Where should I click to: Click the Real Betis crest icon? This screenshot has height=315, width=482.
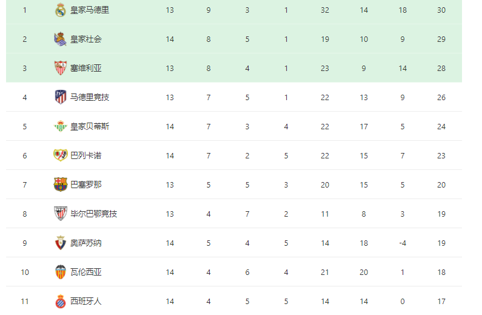click(x=61, y=126)
